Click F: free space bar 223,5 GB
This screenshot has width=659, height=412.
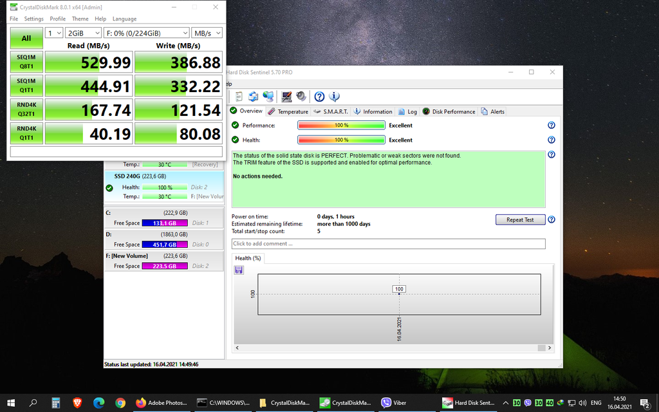(x=165, y=266)
